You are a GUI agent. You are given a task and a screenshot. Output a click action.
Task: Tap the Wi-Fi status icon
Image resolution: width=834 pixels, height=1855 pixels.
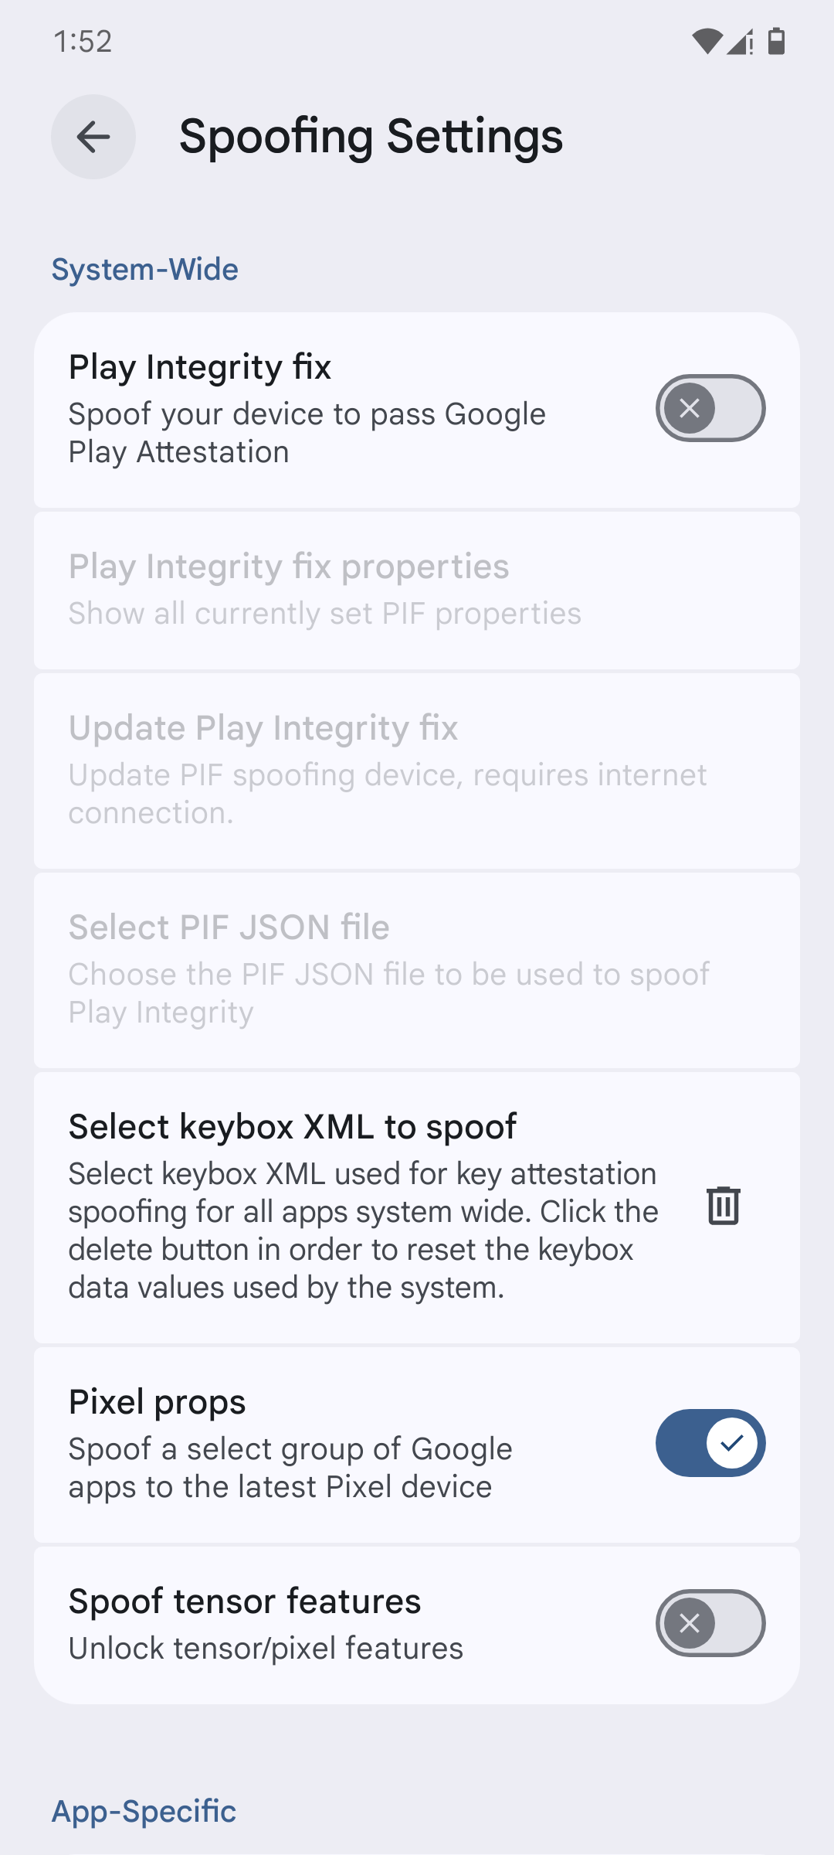(706, 41)
